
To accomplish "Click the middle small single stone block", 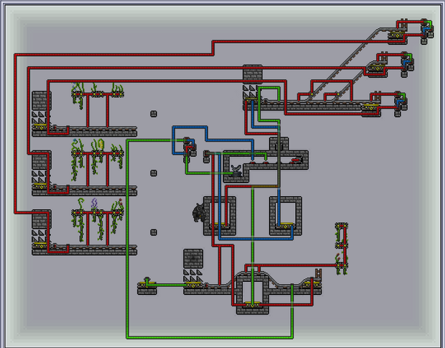I will [153, 173].
